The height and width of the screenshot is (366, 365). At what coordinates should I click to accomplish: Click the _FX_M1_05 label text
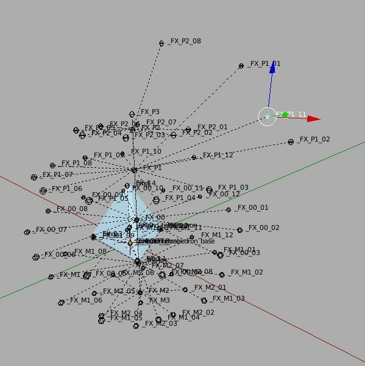coord(125,318)
